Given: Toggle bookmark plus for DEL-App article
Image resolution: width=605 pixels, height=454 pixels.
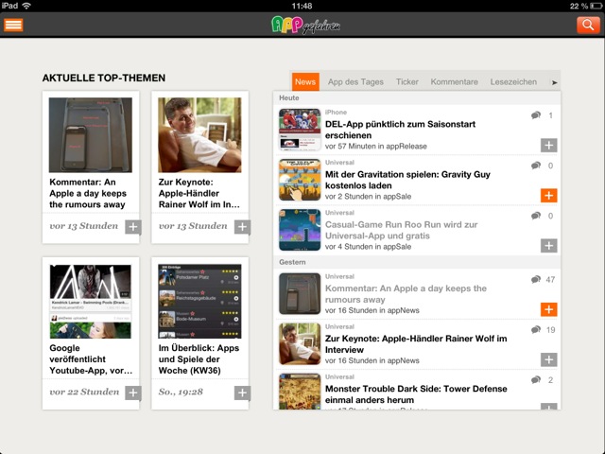Looking at the screenshot, I should tap(548, 145).
